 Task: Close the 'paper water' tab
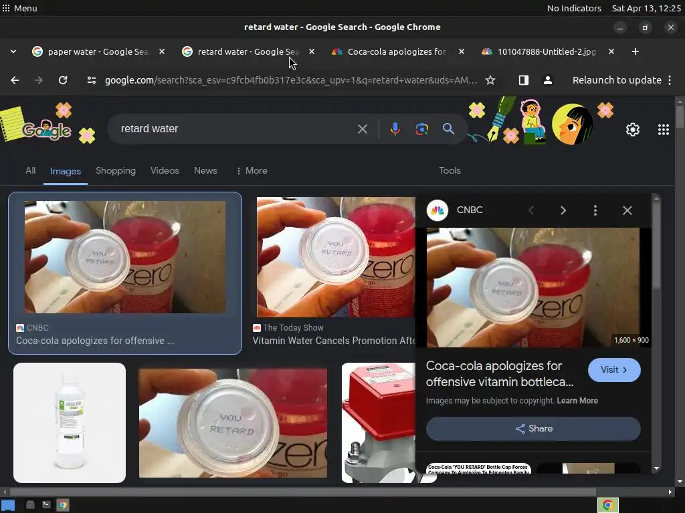pyautogui.click(x=162, y=51)
